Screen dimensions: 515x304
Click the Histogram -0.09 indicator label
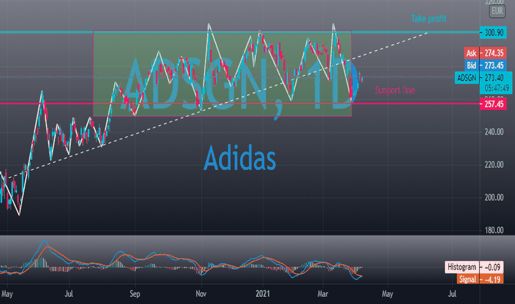click(x=474, y=267)
